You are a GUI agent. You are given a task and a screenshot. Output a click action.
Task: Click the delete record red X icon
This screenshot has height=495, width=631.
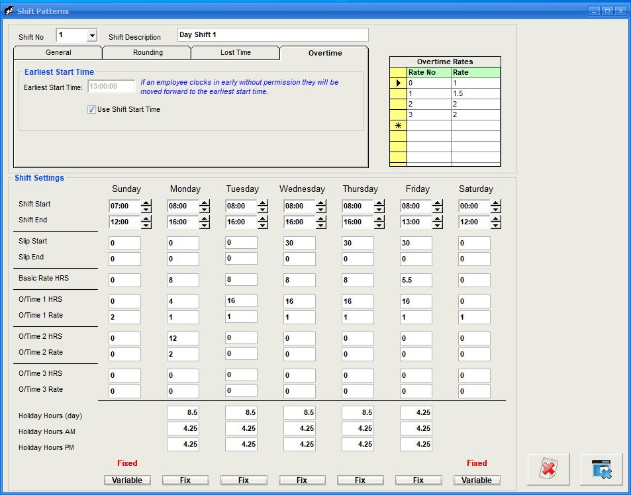coord(548,470)
